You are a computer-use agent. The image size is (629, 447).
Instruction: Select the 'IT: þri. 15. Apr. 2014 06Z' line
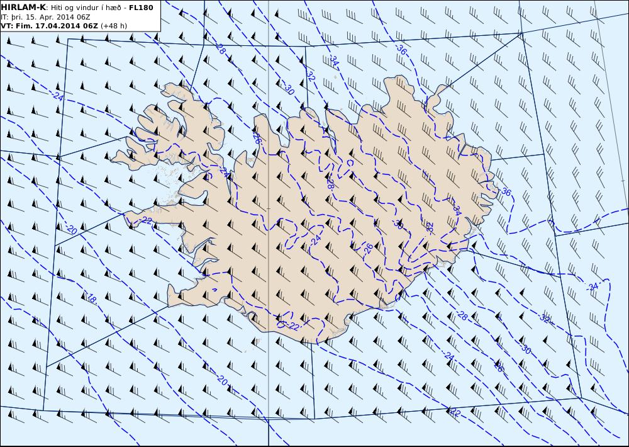click(x=45, y=17)
